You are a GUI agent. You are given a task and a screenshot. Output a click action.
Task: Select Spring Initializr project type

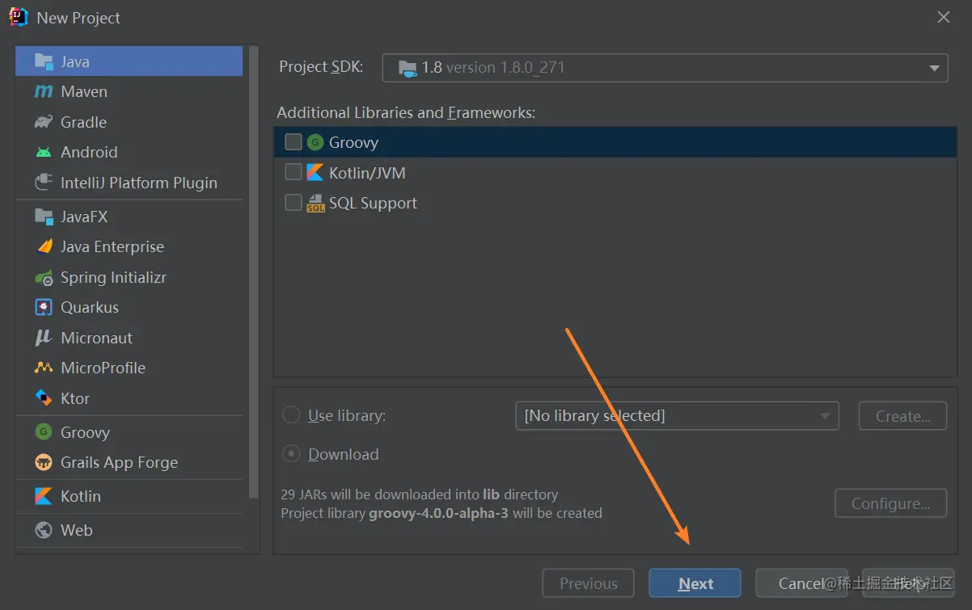click(x=129, y=277)
